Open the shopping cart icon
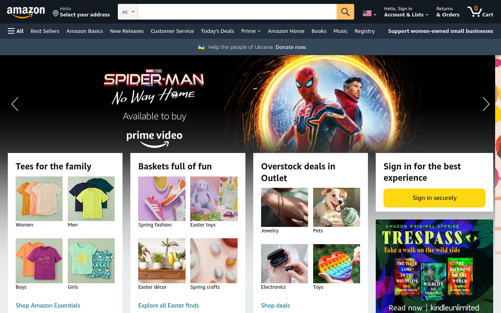This screenshot has width=501, height=313. click(x=480, y=12)
